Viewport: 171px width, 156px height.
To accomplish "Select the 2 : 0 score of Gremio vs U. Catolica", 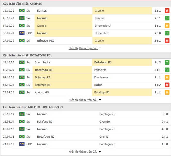I will tap(158, 33).
